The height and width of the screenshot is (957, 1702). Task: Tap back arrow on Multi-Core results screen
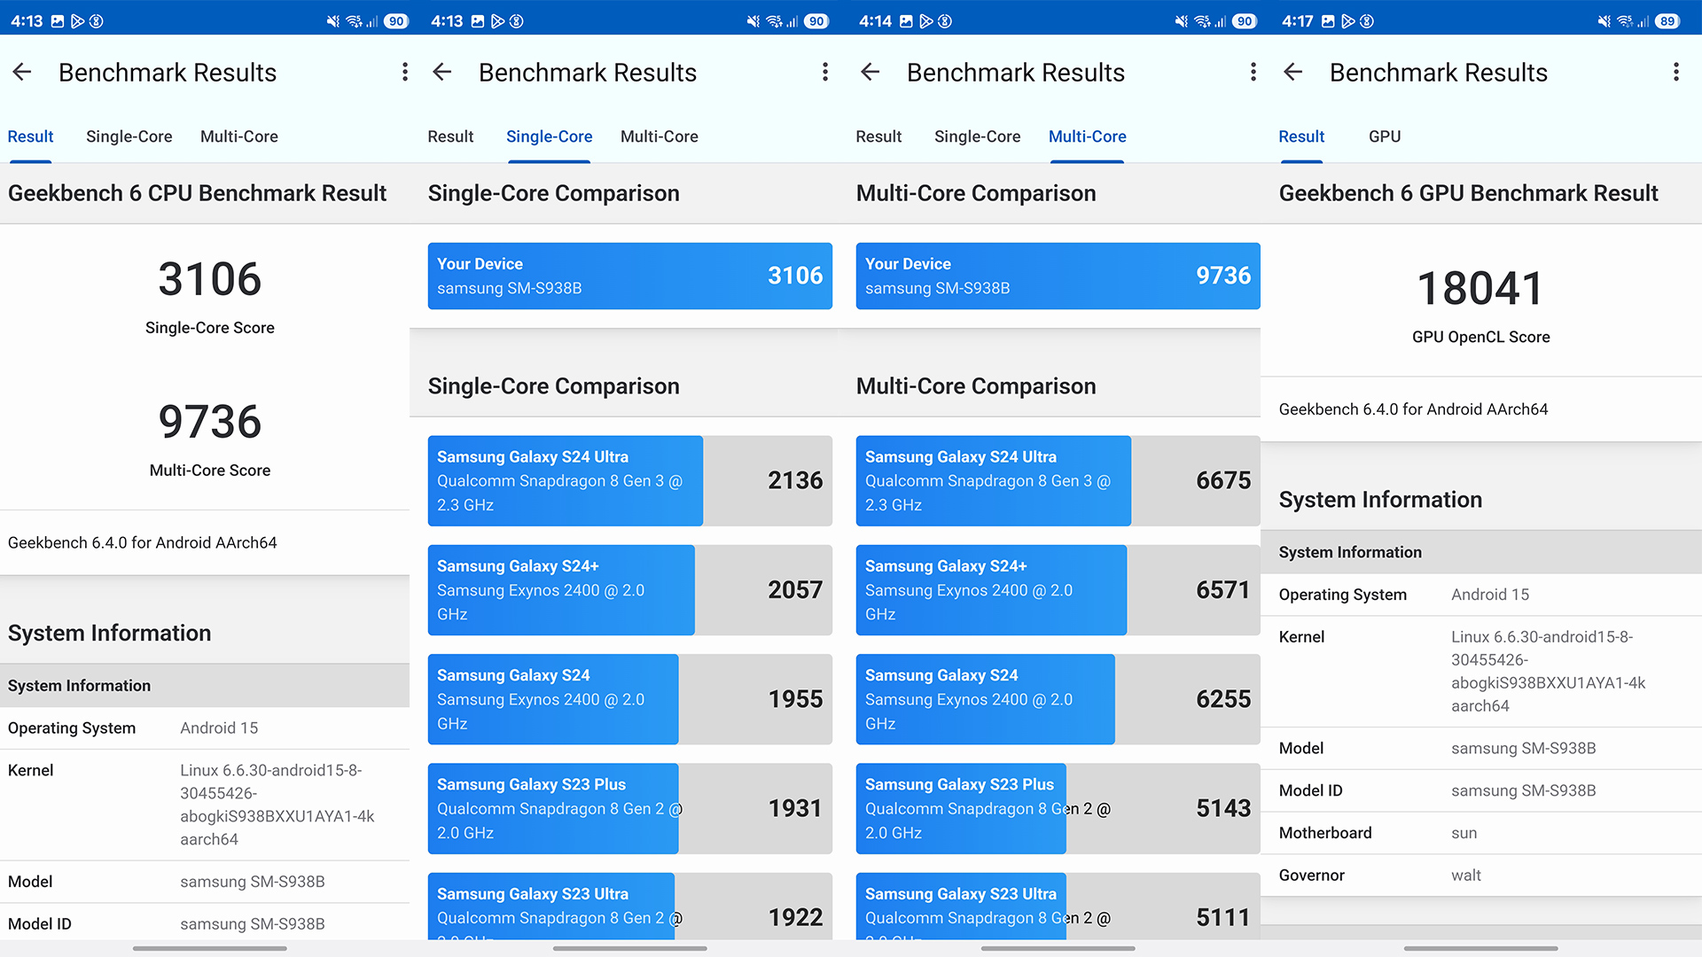(871, 73)
